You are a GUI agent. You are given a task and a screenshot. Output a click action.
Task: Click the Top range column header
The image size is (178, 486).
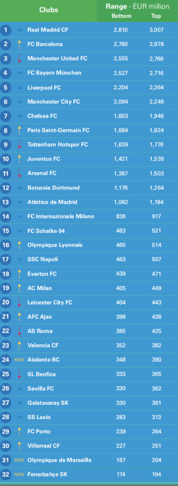click(156, 16)
